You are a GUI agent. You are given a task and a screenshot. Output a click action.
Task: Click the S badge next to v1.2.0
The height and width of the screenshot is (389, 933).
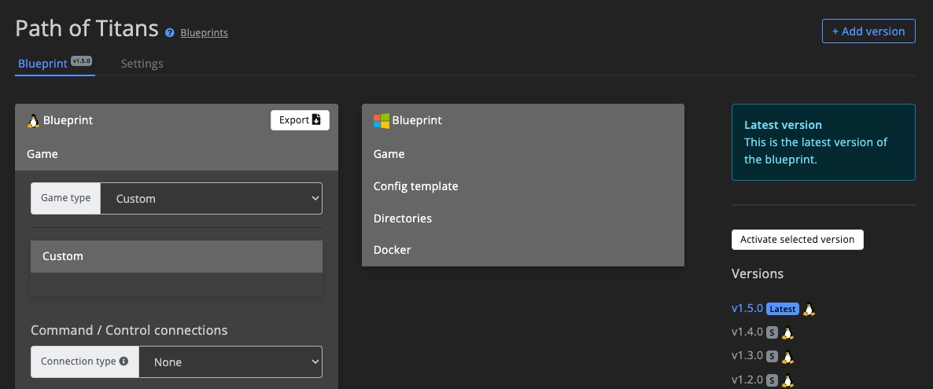click(772, 380)
